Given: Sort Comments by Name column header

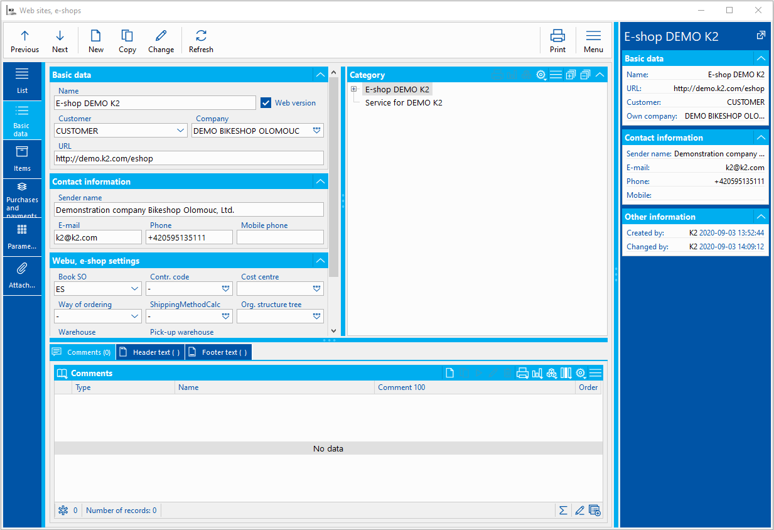Looking at the screenshot, I should 275,387.
